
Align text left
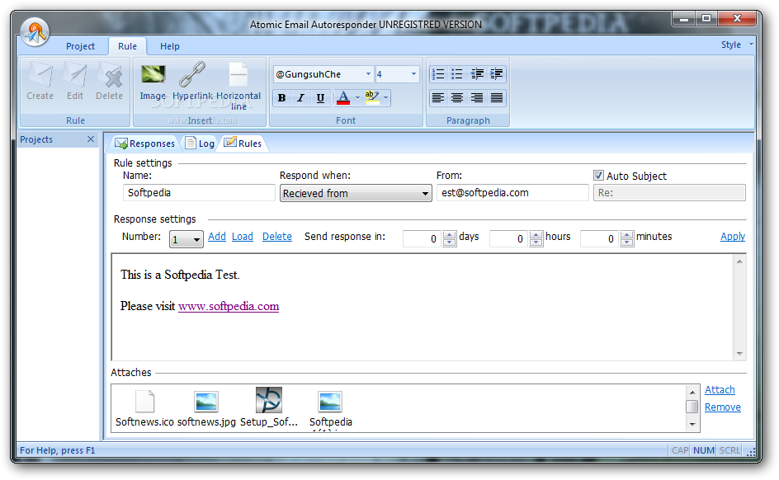(x=438, y=98)
